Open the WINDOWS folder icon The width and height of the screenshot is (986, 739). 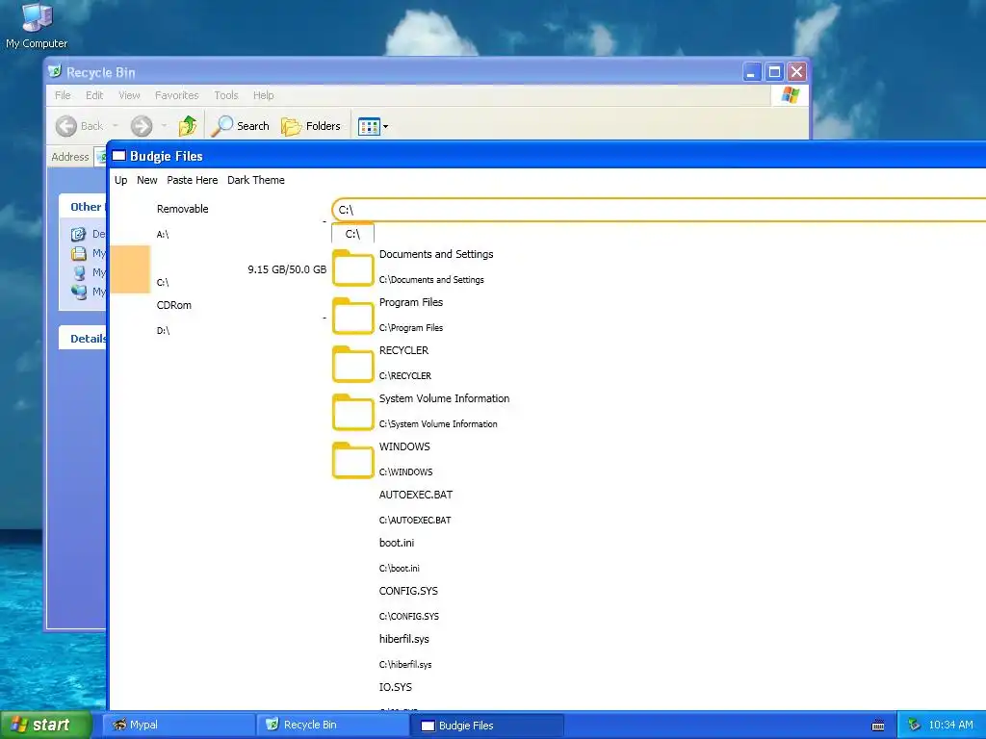click(352, 459)
